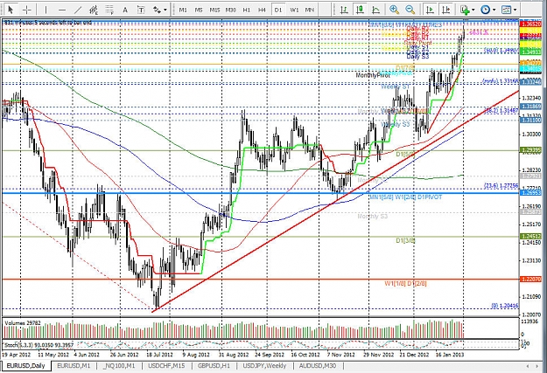The height and width of the screenshot is (373, 547).
Task: Select the Draw Text 'A' tool
Action: pyautogui.click(x=125, y=10)
